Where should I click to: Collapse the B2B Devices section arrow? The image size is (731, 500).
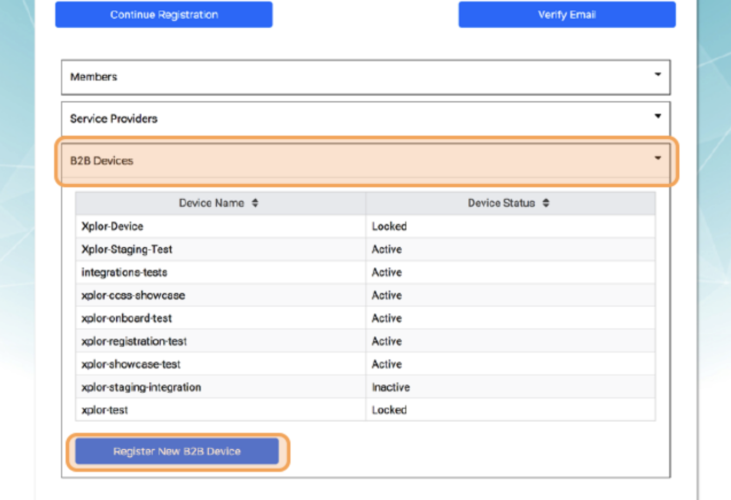coord(657,158)
